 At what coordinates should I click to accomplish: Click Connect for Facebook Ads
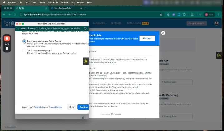147,38
